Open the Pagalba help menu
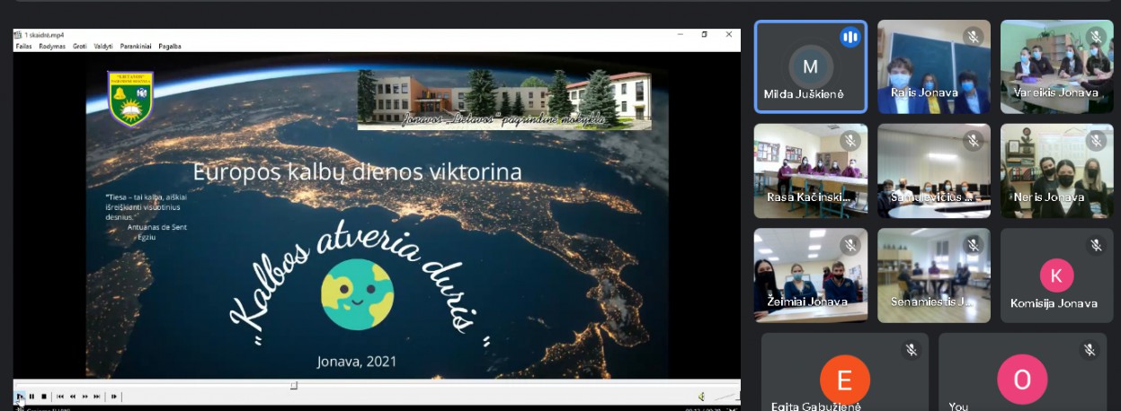The image size is (1121, 411). point(170,46)
